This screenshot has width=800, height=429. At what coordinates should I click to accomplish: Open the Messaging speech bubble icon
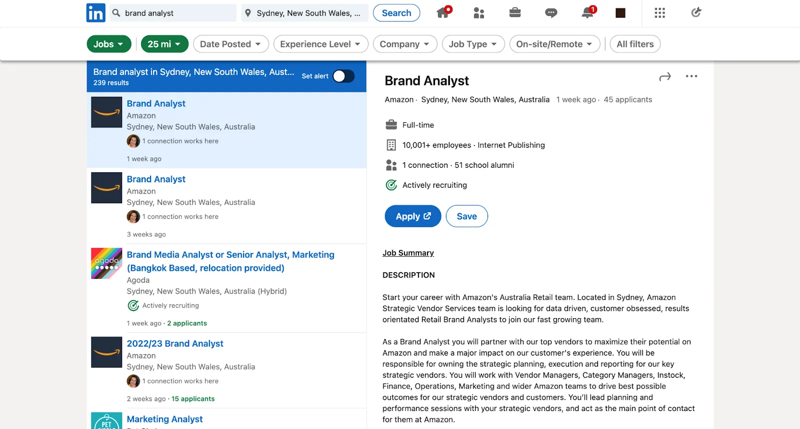(x=551, y=13)
